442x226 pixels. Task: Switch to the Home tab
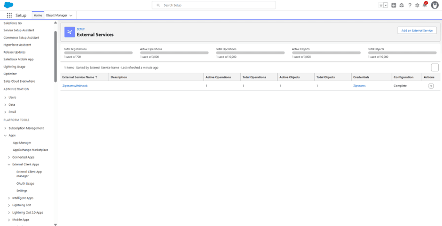(x=38, y=15)
